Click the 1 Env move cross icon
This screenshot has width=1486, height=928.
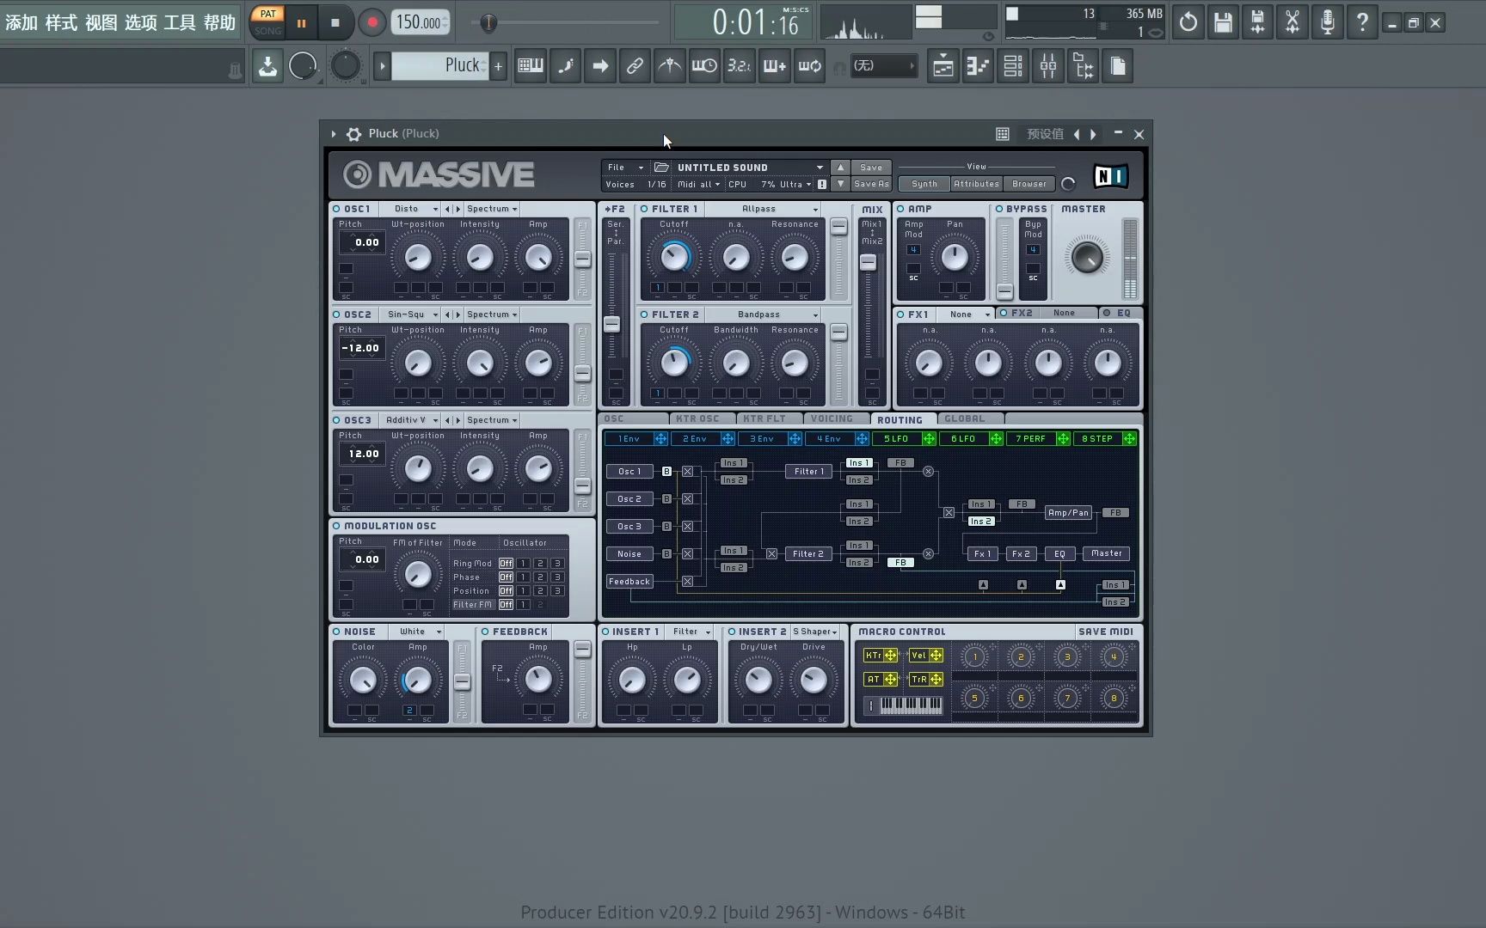(660, 439)
